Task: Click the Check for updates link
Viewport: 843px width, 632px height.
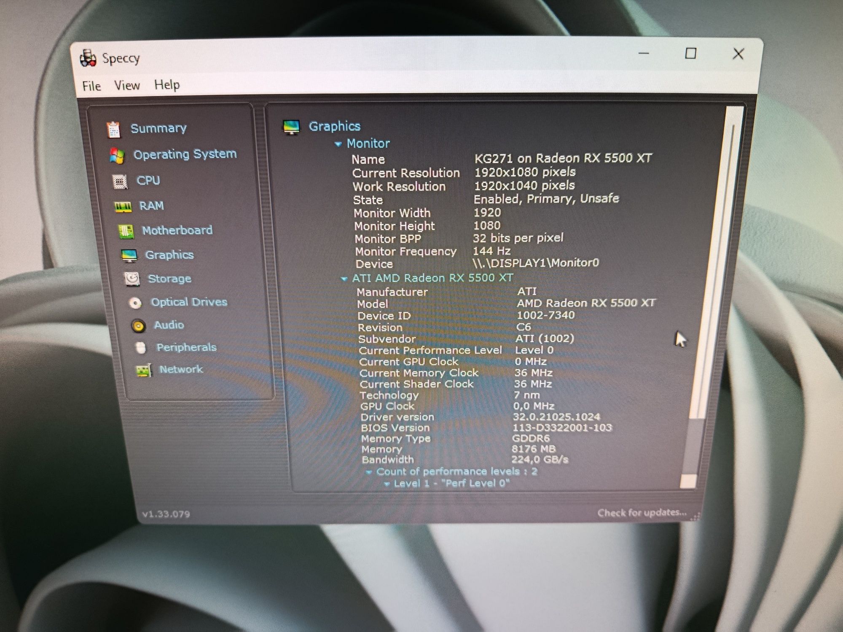Action: (642, 513)
